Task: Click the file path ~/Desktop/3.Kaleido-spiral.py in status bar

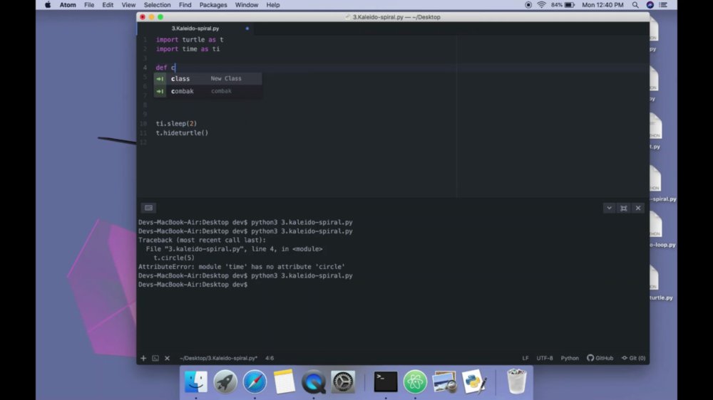Action: 218,358
